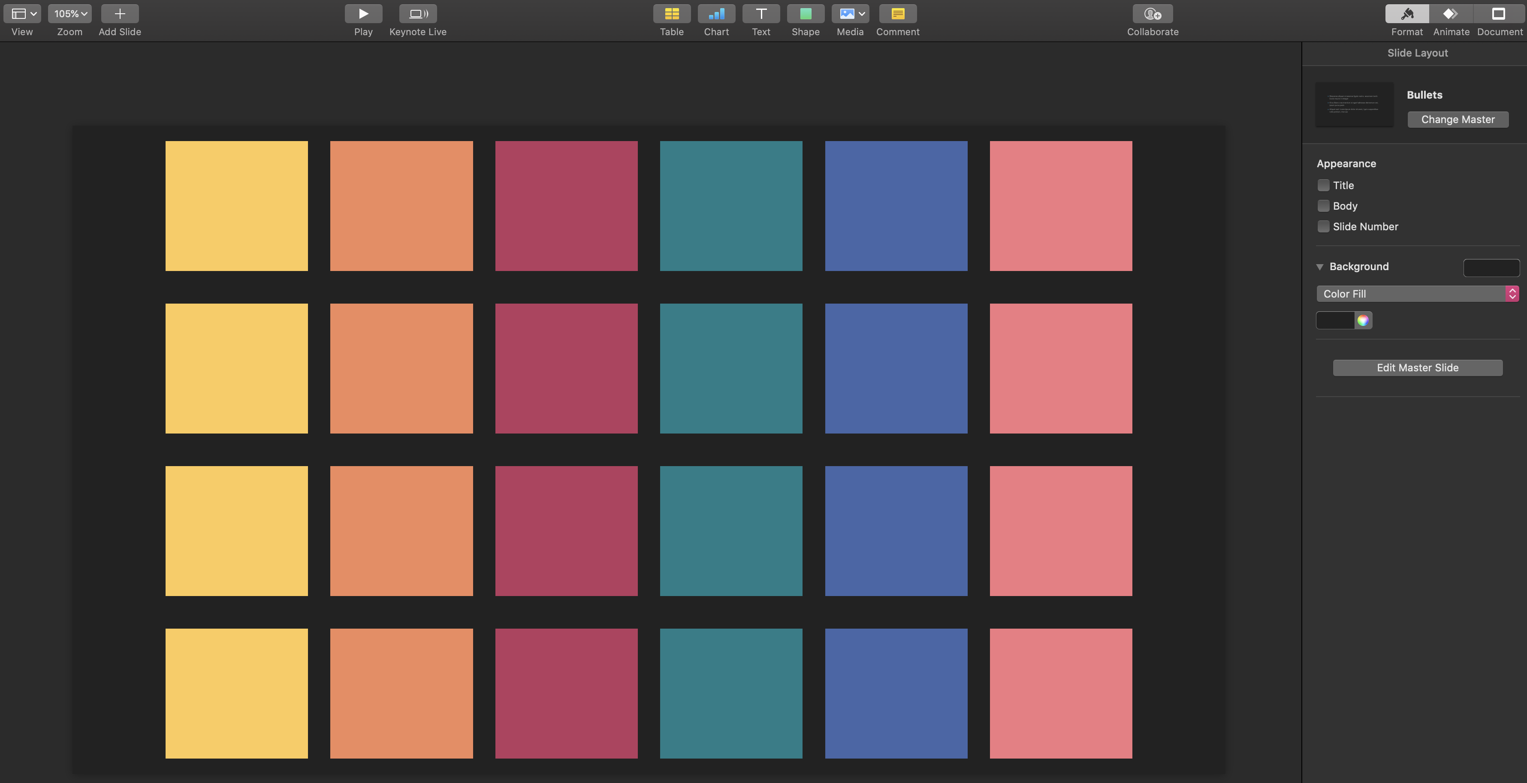This screenshot has width=1527, height=783.
Task: Switch to the Animate inspector tab
Action: [x=1451, y=14]
